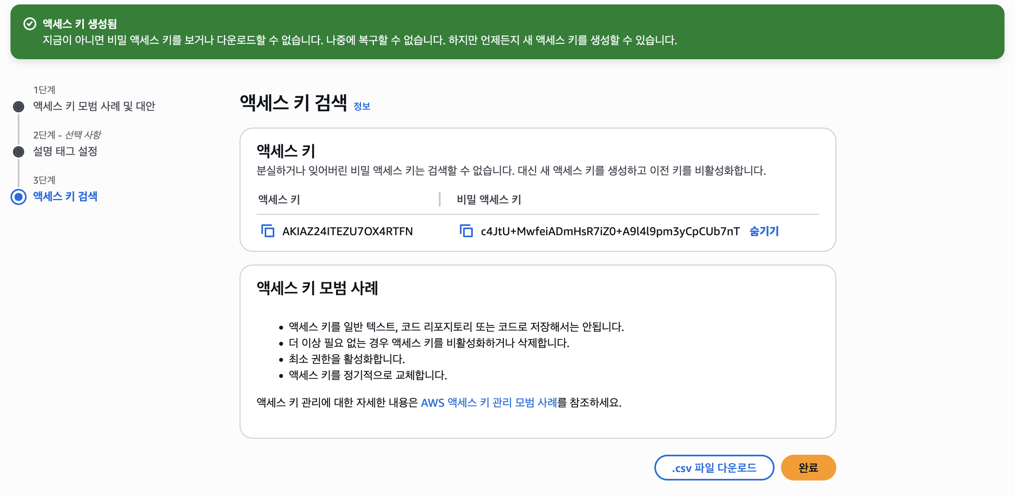This screenshot has height=497, width=1015.
Task: Click the 액세스 키 column header
Action: (x=279, y=200)
